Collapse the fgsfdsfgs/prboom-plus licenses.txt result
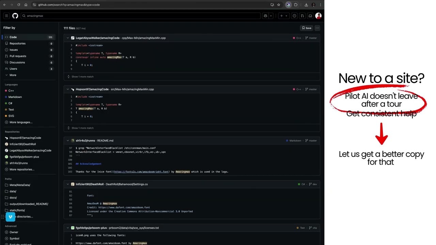The image size is (436, 245). pos(68,228)
